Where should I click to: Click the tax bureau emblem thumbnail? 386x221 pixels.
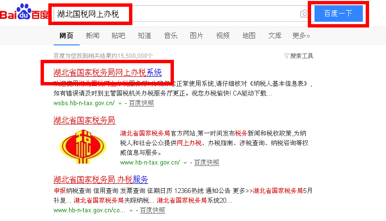click(x=83, y=147)
